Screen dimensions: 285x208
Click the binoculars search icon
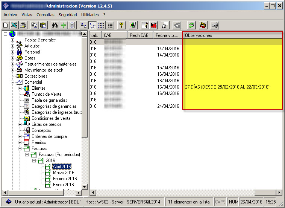point(55,25)
